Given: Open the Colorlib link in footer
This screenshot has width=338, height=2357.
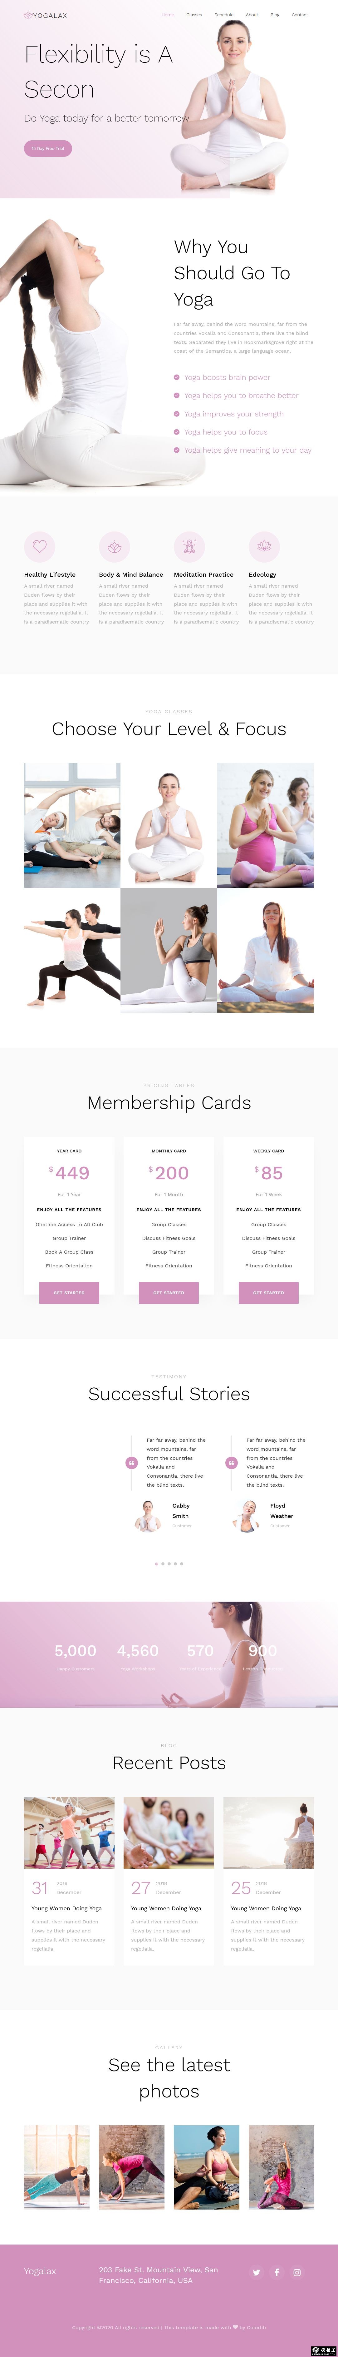Looking at the screenshot, I should pyautogui.click(x=256, y=2327).
